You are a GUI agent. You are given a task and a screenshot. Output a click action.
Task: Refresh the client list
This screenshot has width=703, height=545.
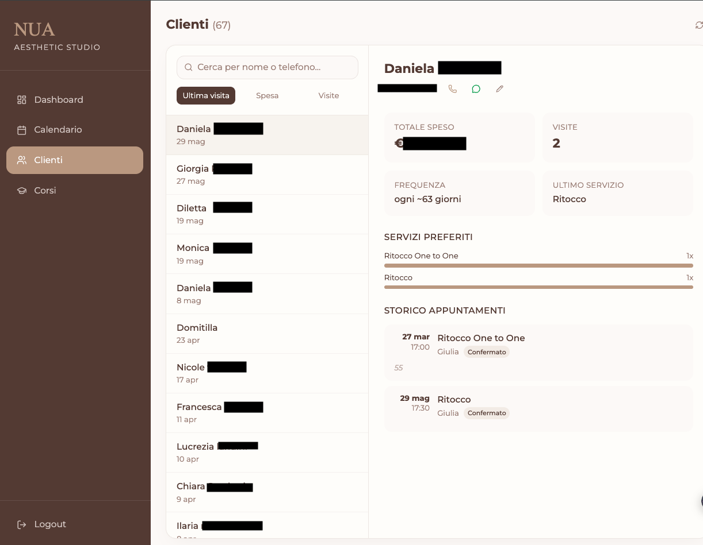coord(698,25)
